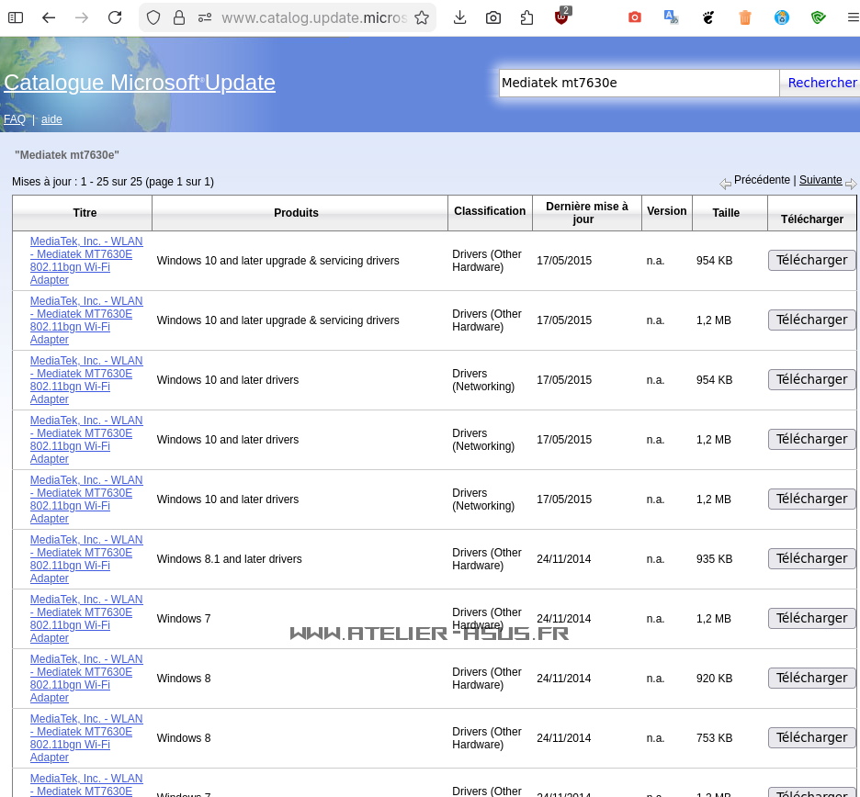
Task: Open the browser downloads panel
Action: tap(460, 17)
